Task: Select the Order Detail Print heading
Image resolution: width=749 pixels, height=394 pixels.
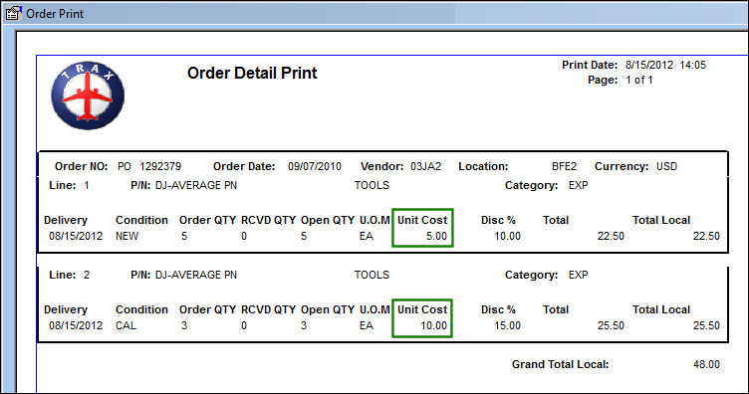Action: coord(252,73)
